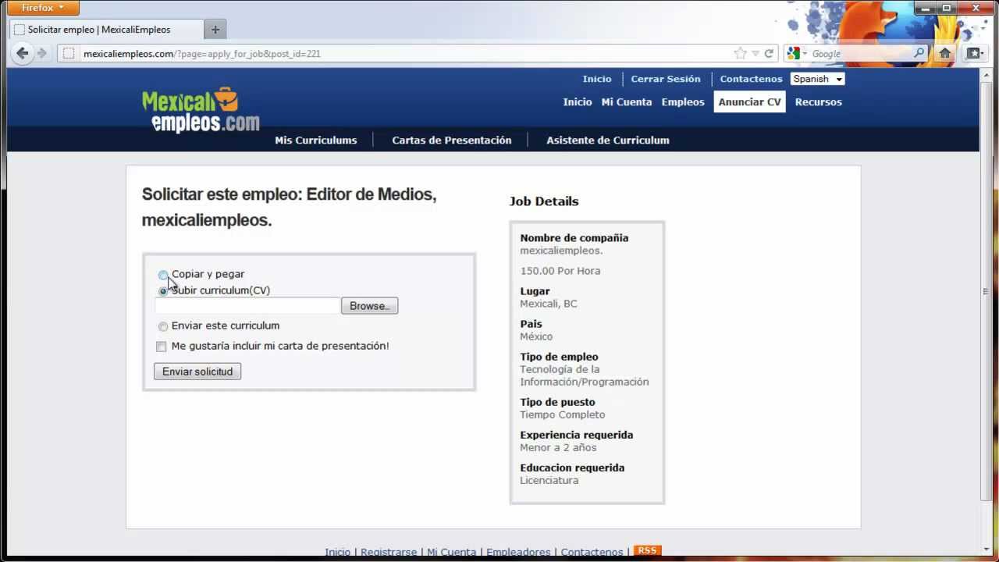Click the CV file path input field
The height and width of the screenshot is (562, 999).
pyautogui.click(x=247, y=306)
